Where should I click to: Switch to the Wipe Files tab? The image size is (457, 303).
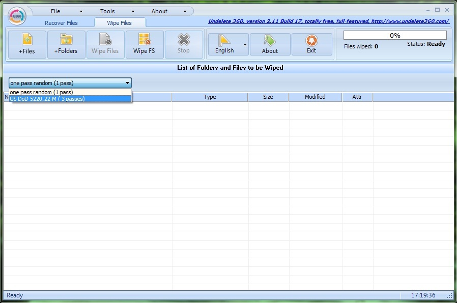(x=120, y=23)
